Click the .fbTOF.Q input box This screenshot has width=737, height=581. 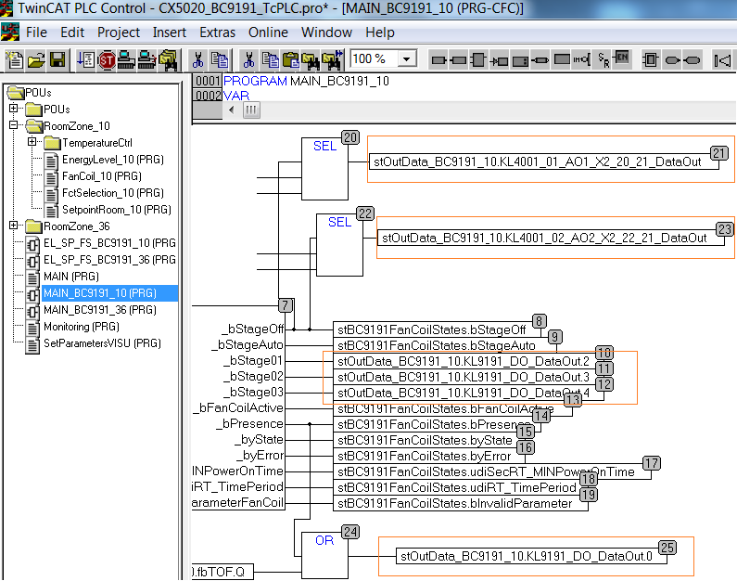click(x=222, y=572)
